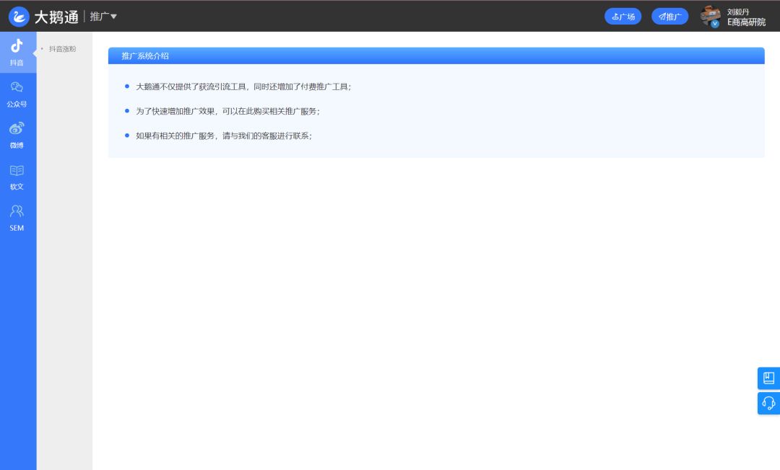Click the 刘毅丹 user name
Screen dimensions: 780x470
(x=738, y=12)
